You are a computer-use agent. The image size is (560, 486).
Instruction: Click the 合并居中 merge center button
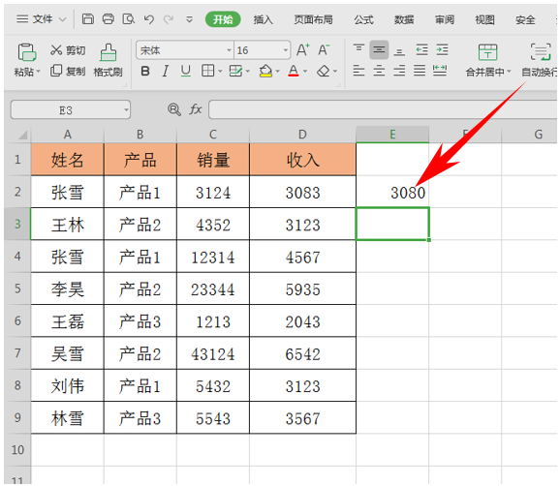point(488,60)
